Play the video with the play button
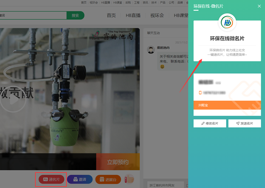The image size is (265, 188). [13, 99]
